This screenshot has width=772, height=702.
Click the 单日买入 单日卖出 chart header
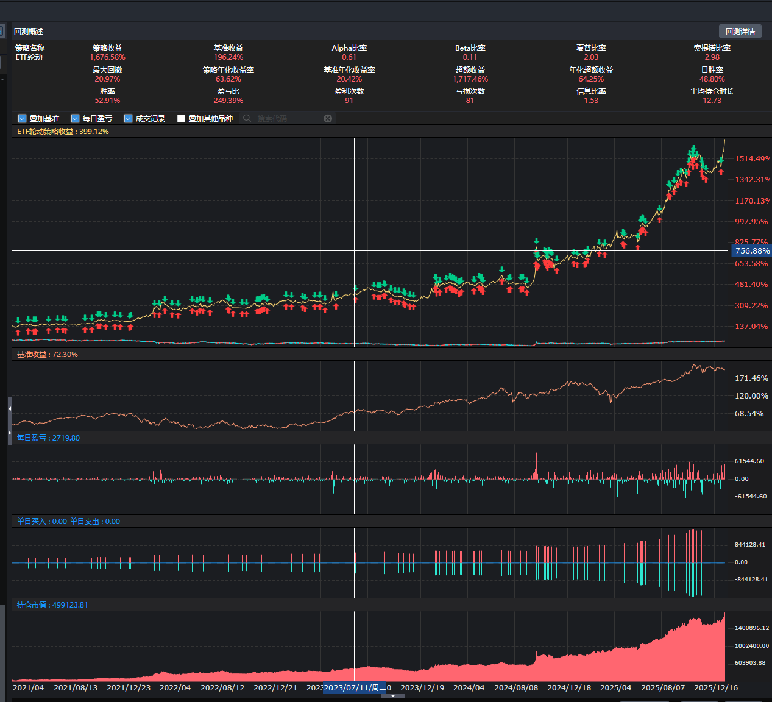(x=68, y=522)
